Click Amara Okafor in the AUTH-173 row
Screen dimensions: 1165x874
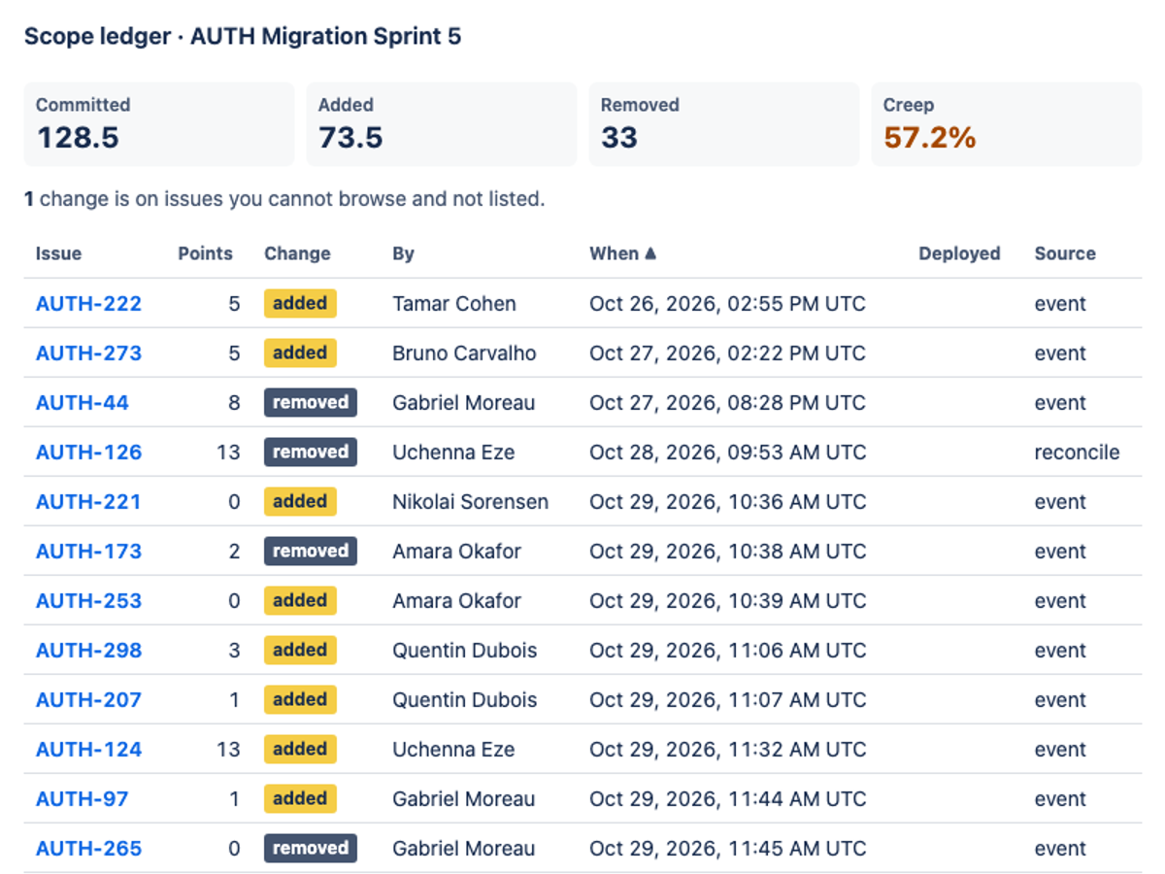pos(456,552)
